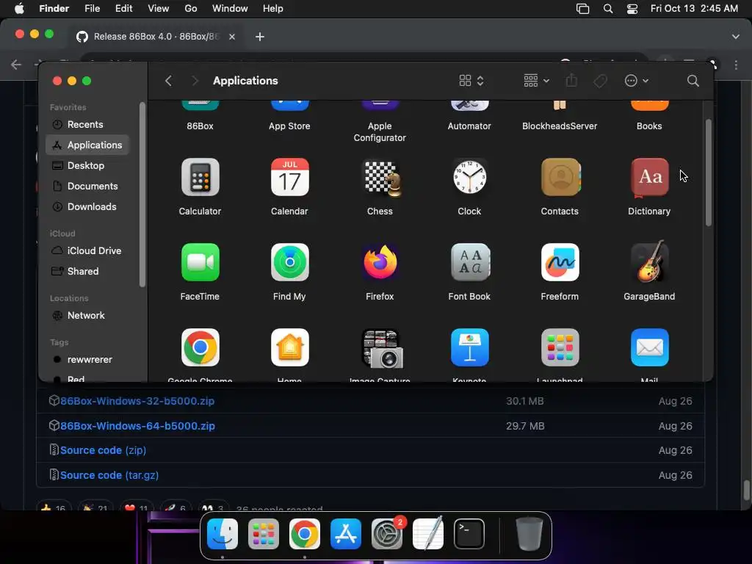The height and width of the screenshot is (564, 752).
Task: Open the Calculator app icon
Action: tap(200, 177)
